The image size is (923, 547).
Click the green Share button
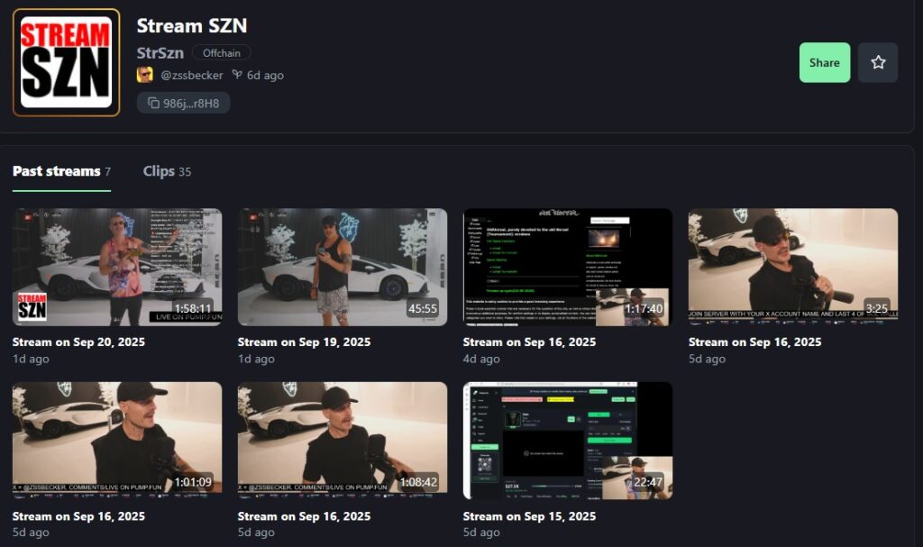pyautogui.click(x=824, y=62)
